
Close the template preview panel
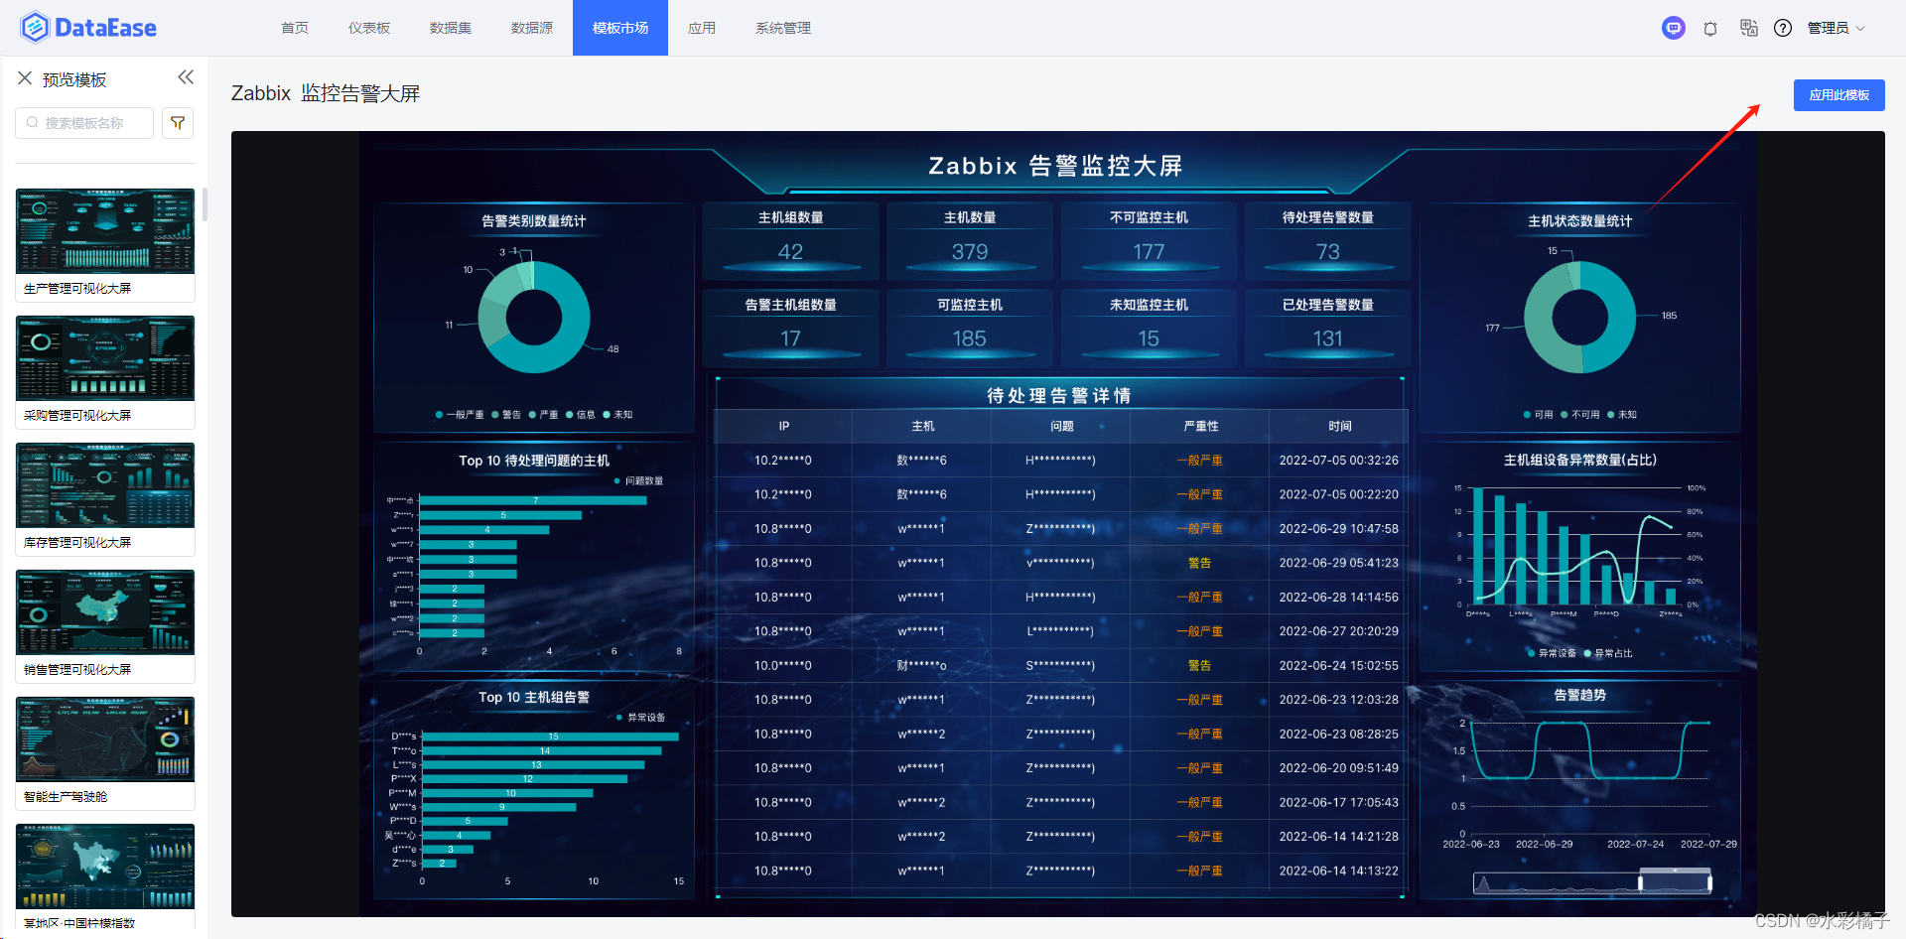26,78
